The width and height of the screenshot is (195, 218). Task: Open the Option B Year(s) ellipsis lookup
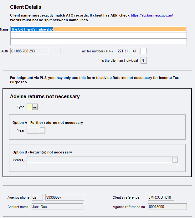(x=175, y=160)
